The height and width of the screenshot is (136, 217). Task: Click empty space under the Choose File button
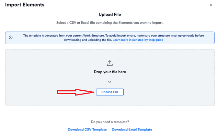click(110, 100)
